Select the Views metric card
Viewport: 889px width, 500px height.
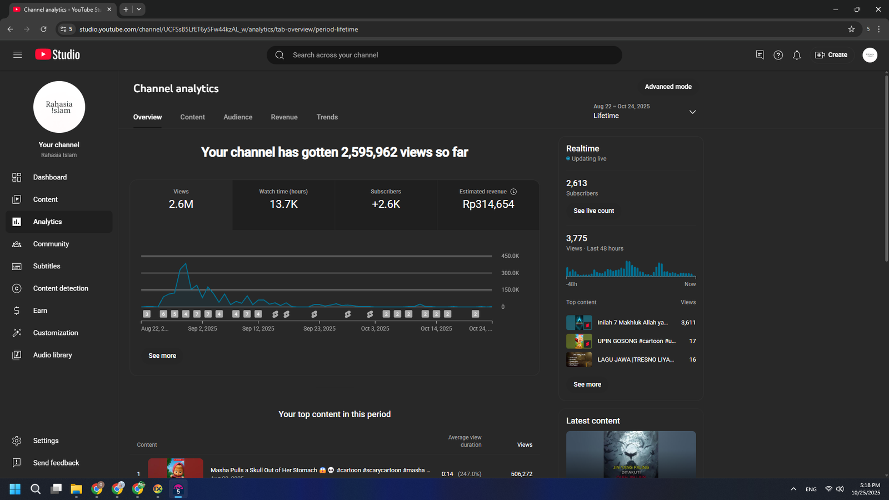pyautogui.click(x=181, y=204)
